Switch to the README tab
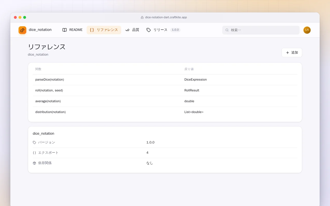This screenshot has height=206, width=330. (72, 30)
